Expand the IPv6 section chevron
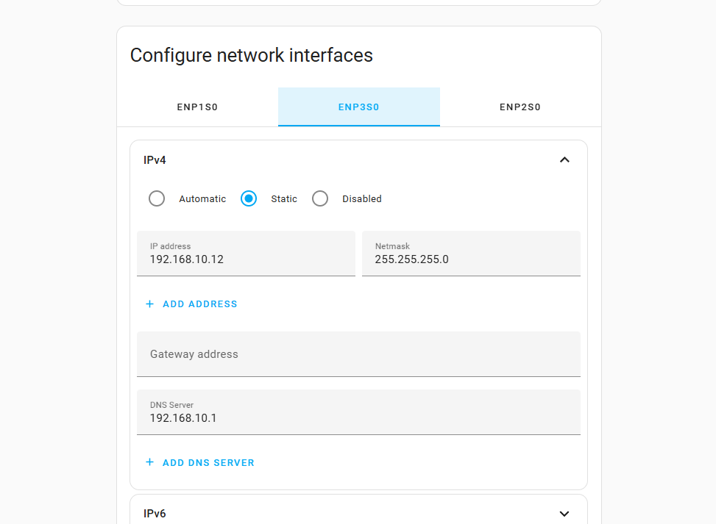716x524 pixels. [x=564, y=514]
